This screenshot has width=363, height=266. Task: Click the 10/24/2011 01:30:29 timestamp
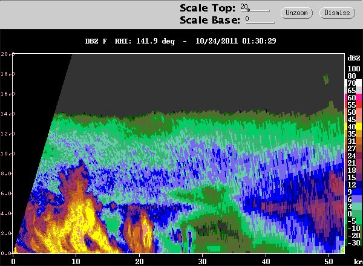pyautogui.click(x=236, y=41)
